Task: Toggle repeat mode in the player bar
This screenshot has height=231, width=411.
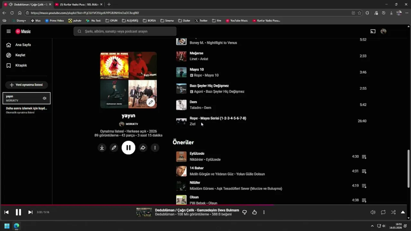Action: [383, 212]
